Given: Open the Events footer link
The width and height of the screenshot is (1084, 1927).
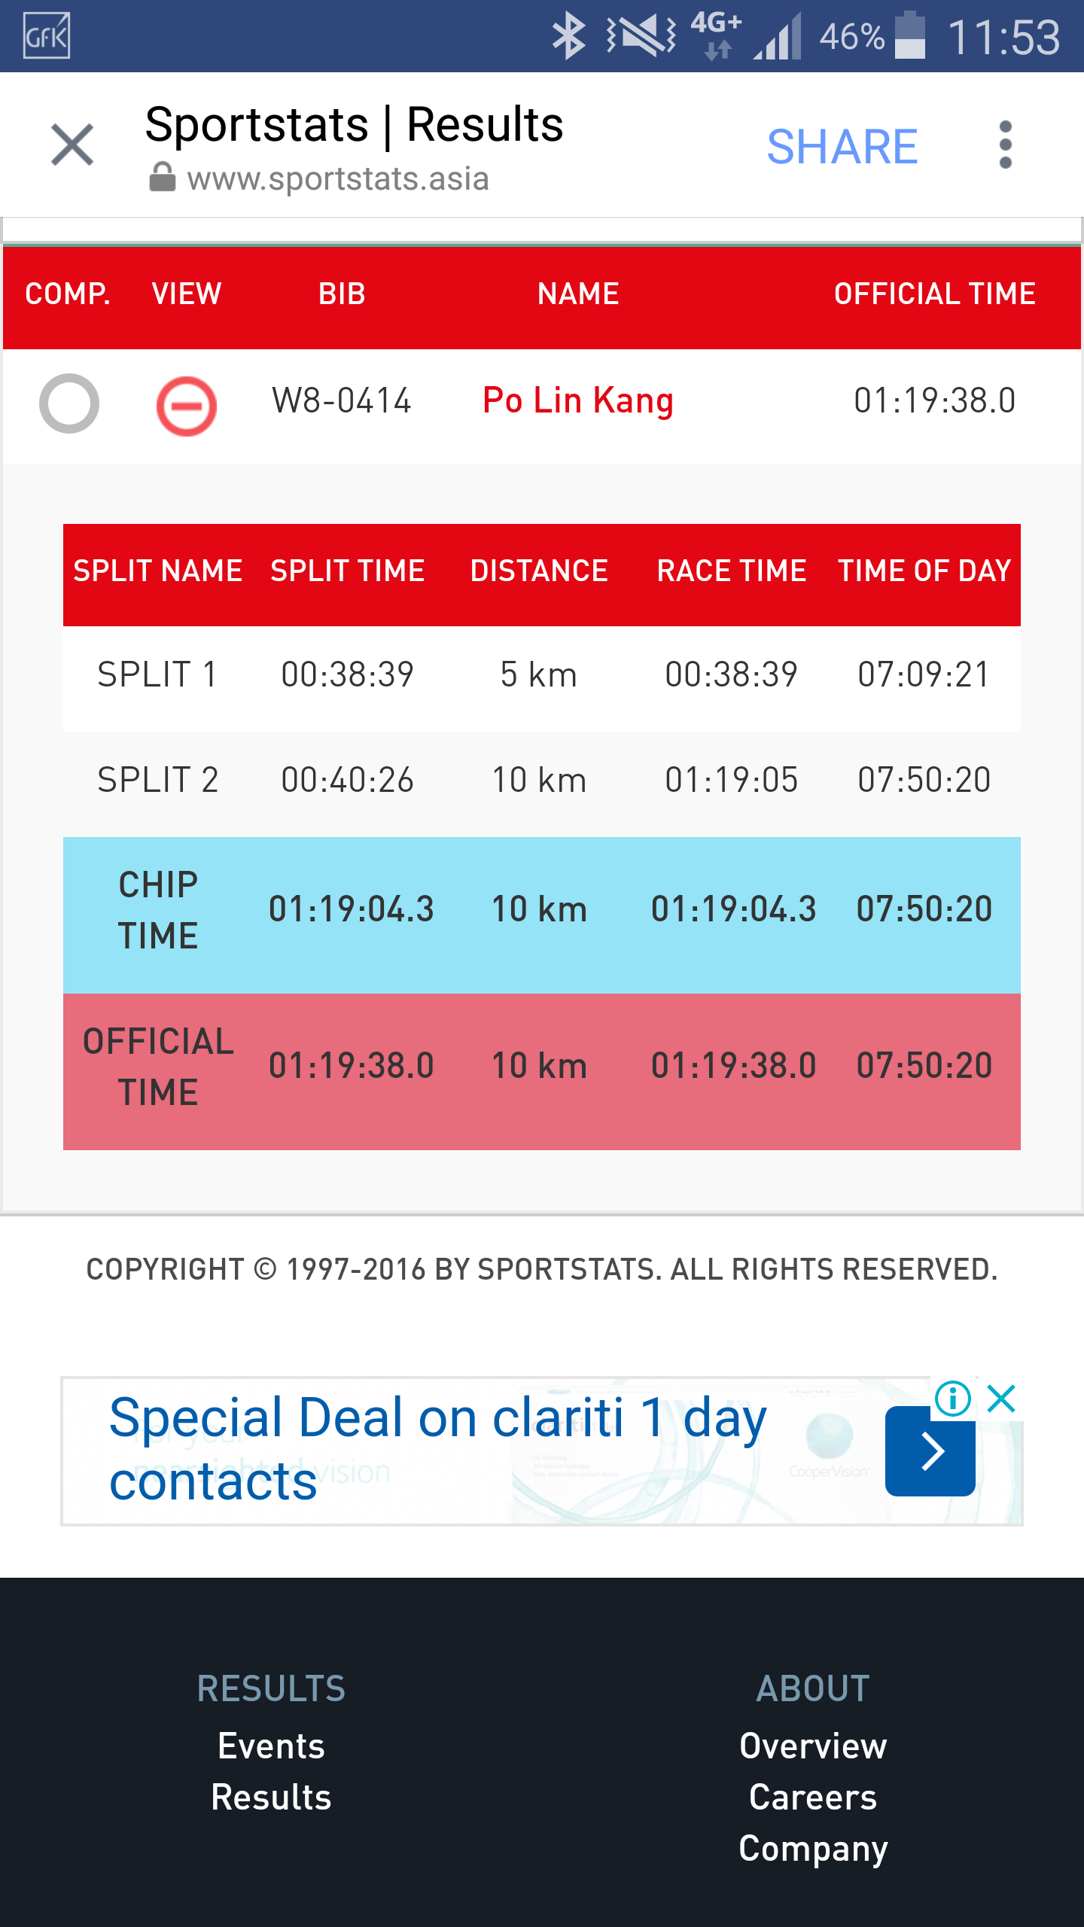Looking at the screenshot, I should (271, 1746).
